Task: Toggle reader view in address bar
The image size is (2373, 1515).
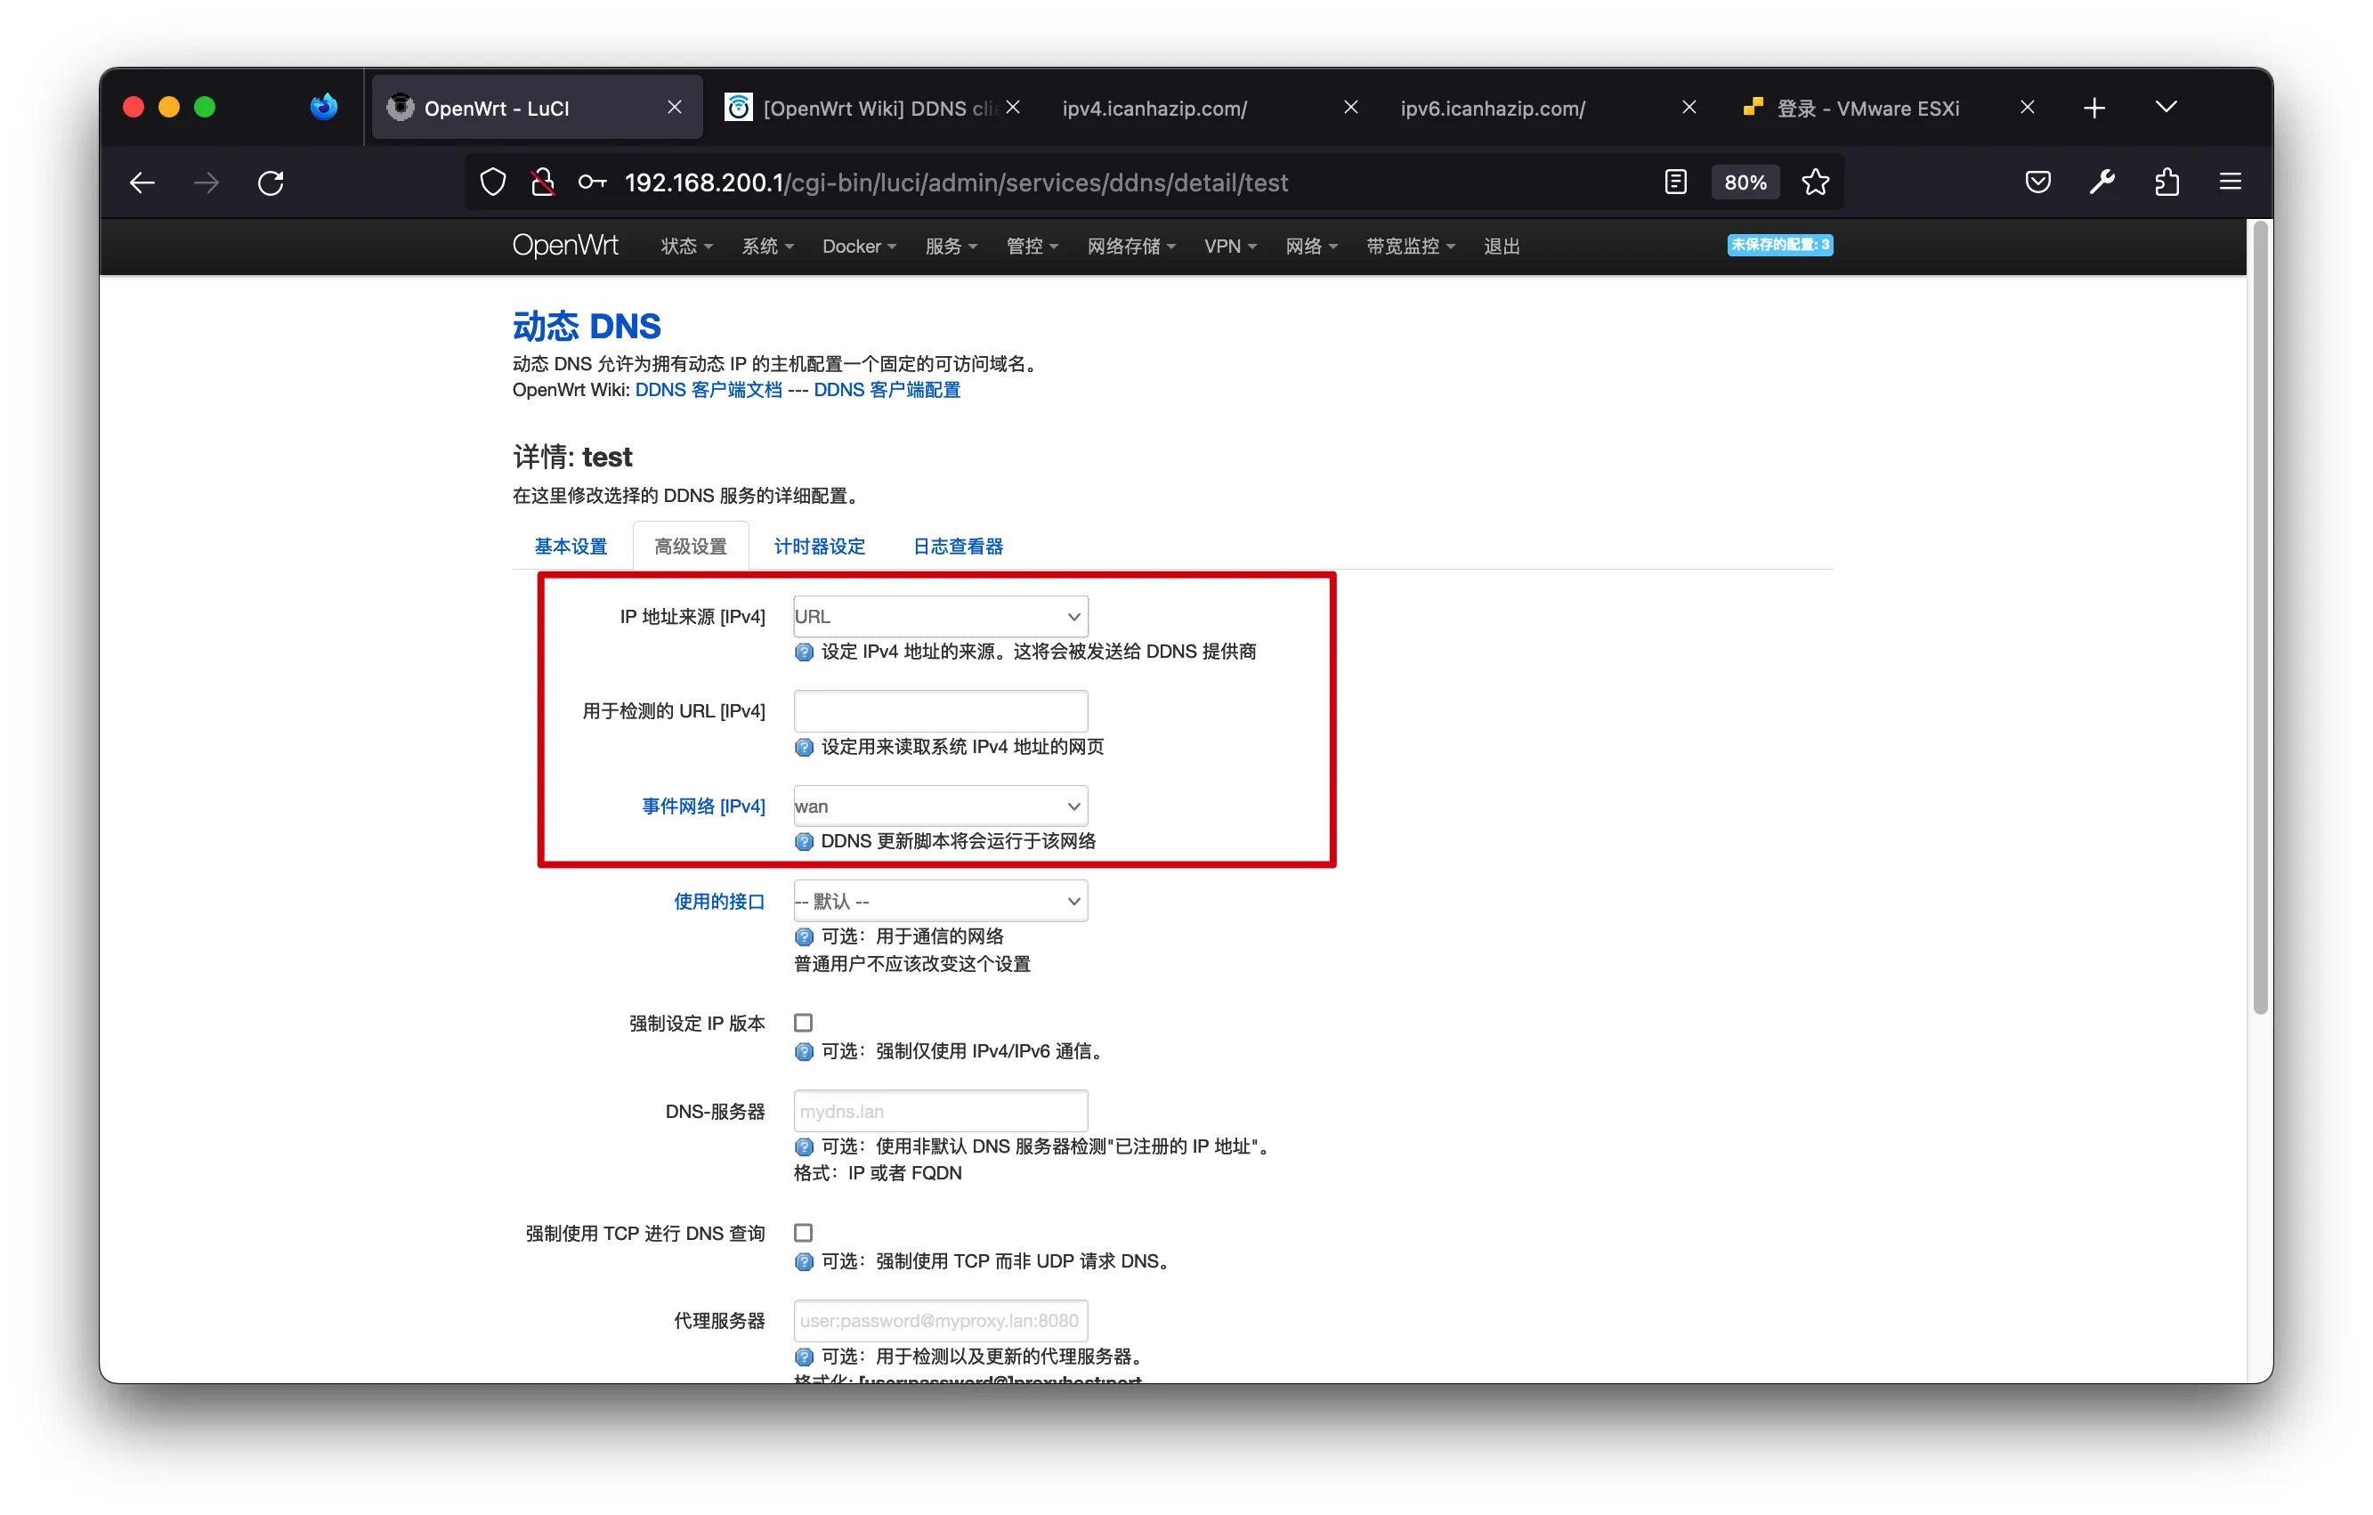Action: 1675,182
